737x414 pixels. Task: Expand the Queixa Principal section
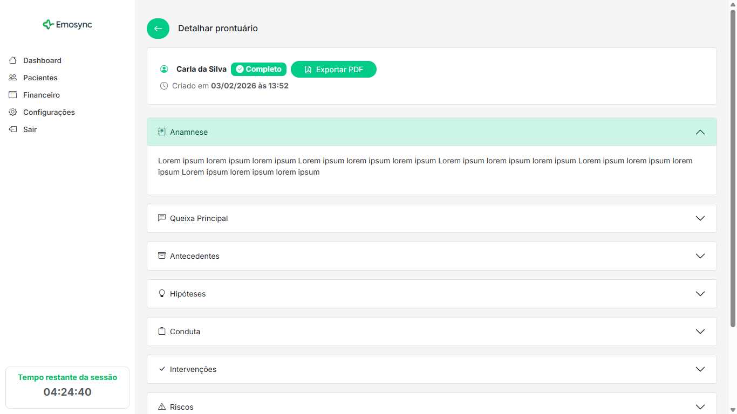(x=432, y=218)
